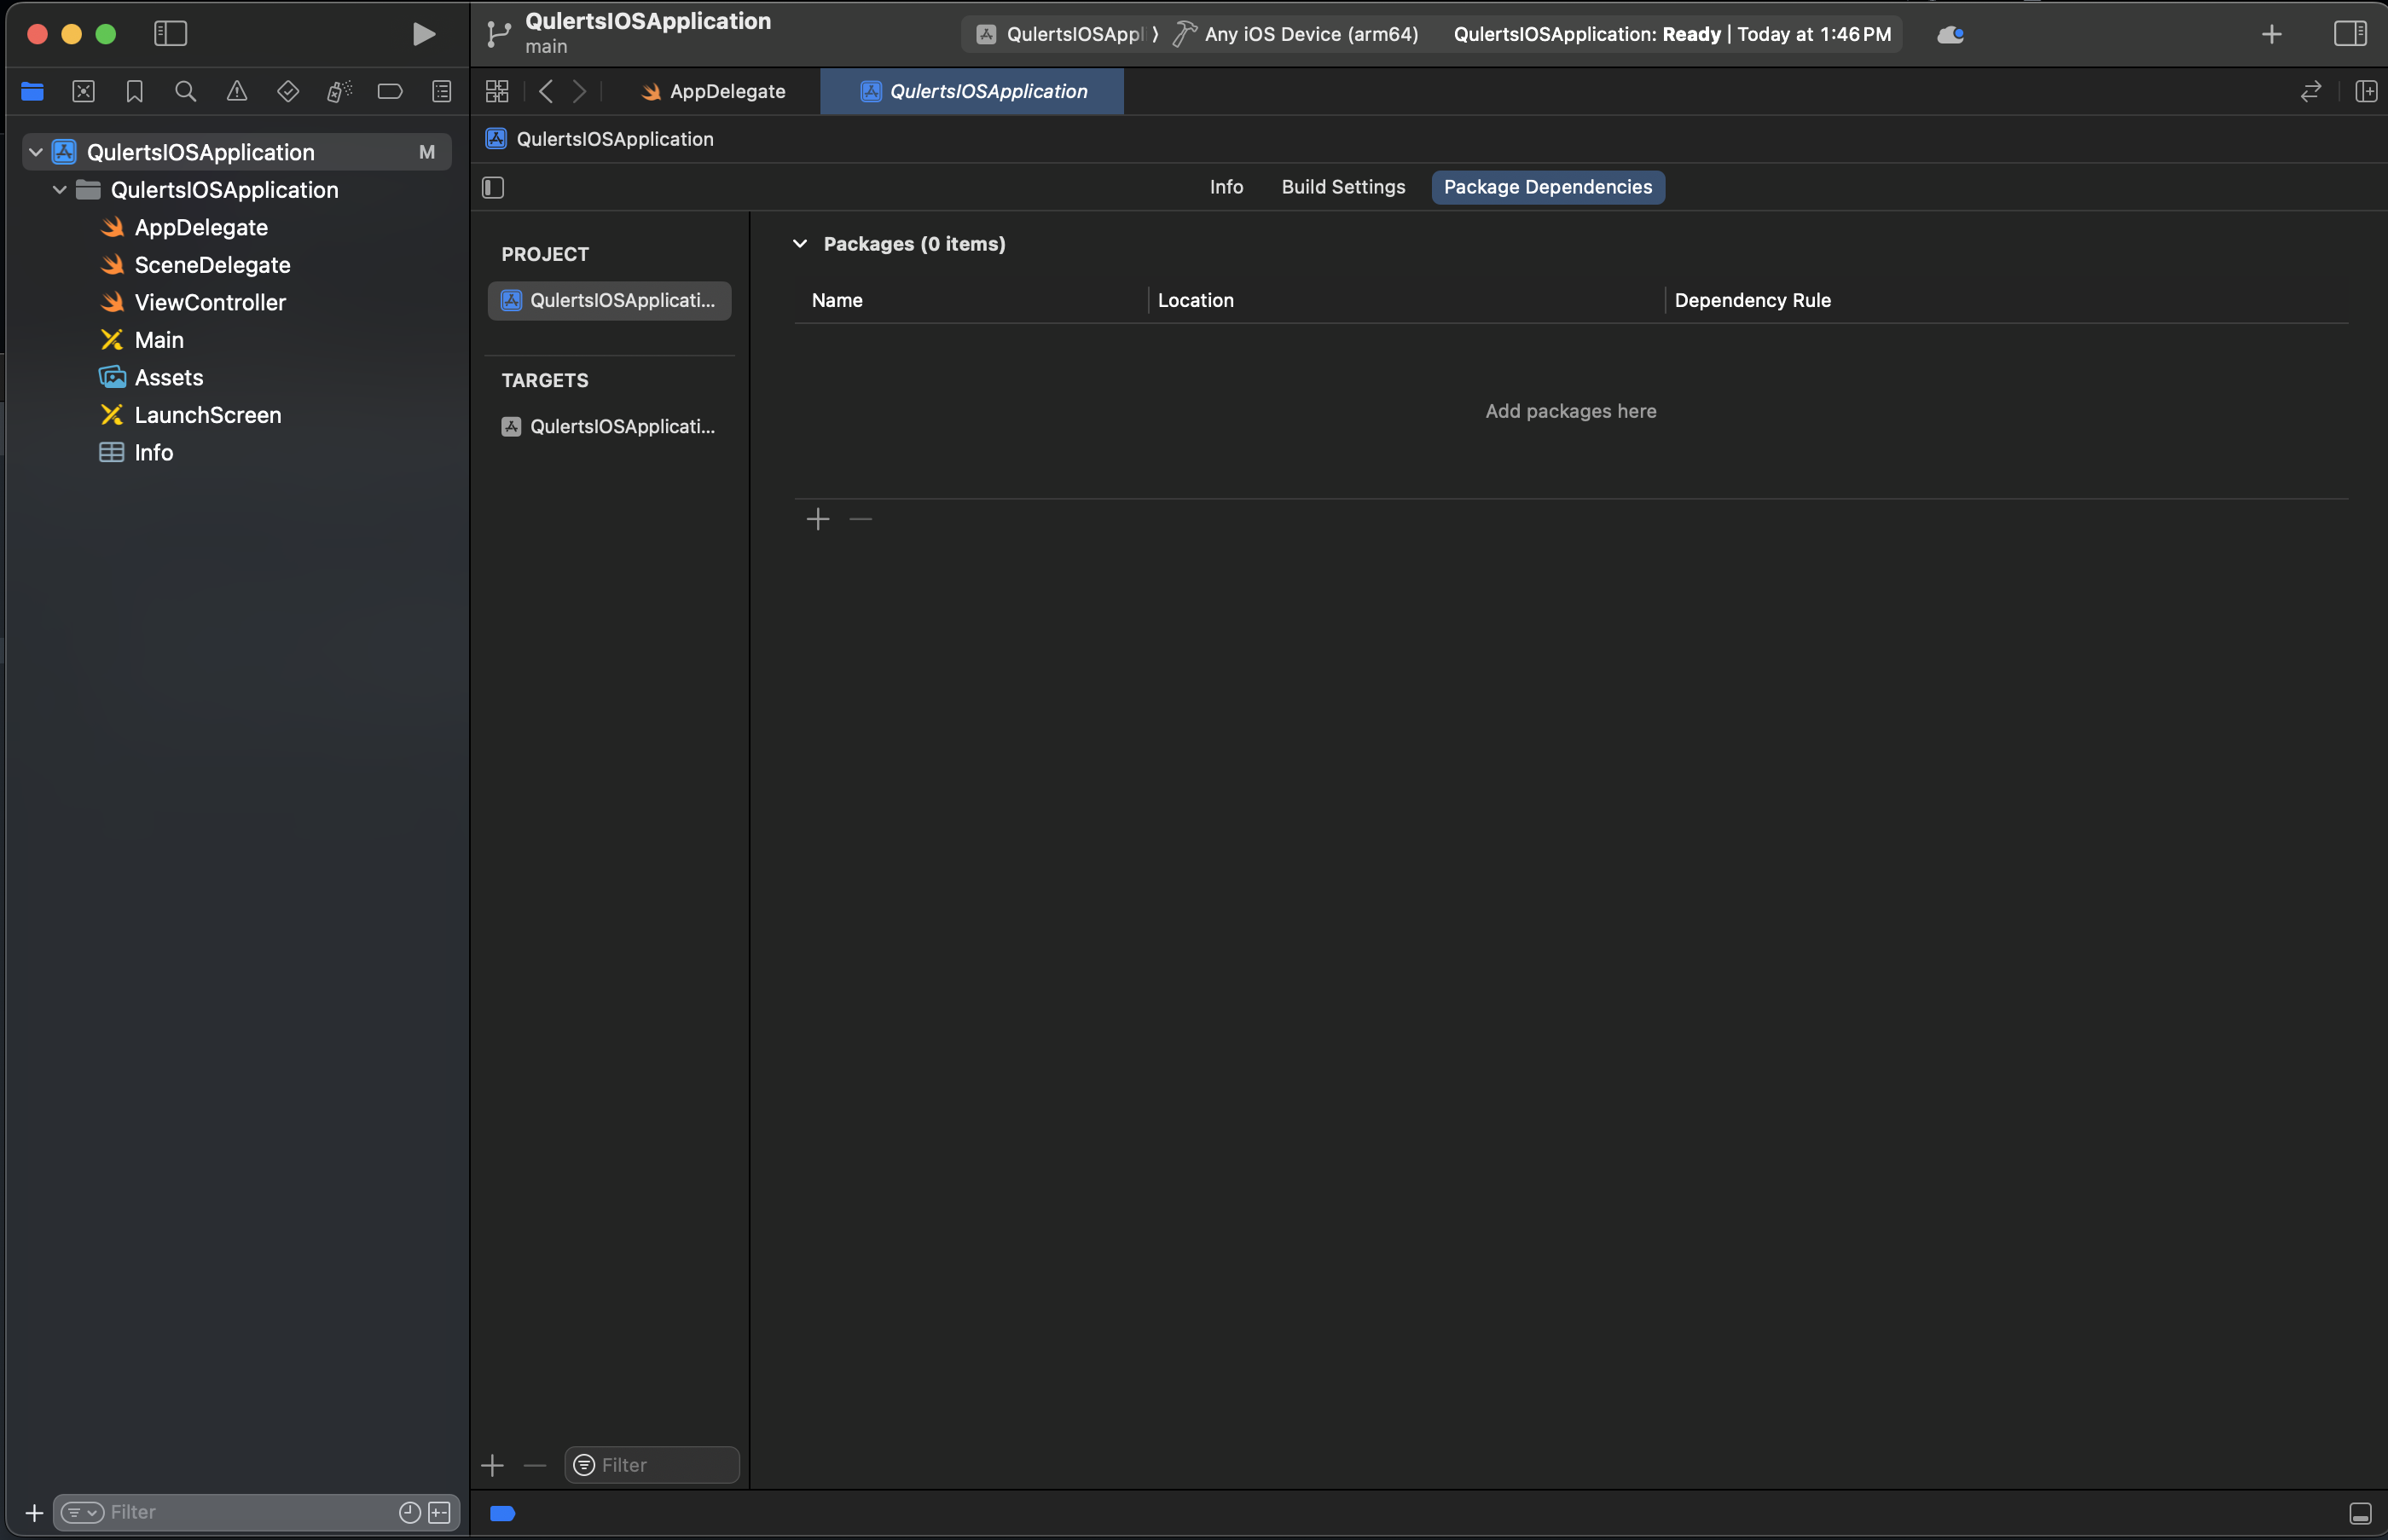Add a new target with plus

(492, 1466)
